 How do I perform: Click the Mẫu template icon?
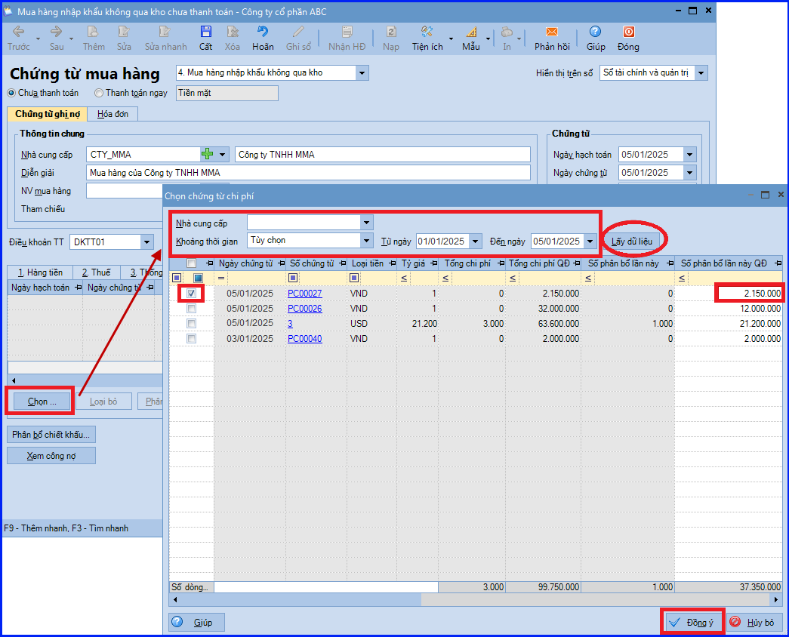coord(471,32)
